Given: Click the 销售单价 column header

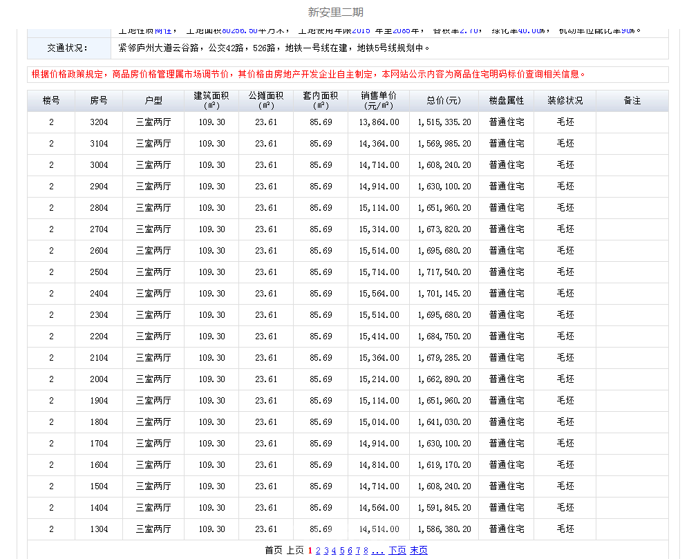Looking at the screenshot, I should point(379,101).
